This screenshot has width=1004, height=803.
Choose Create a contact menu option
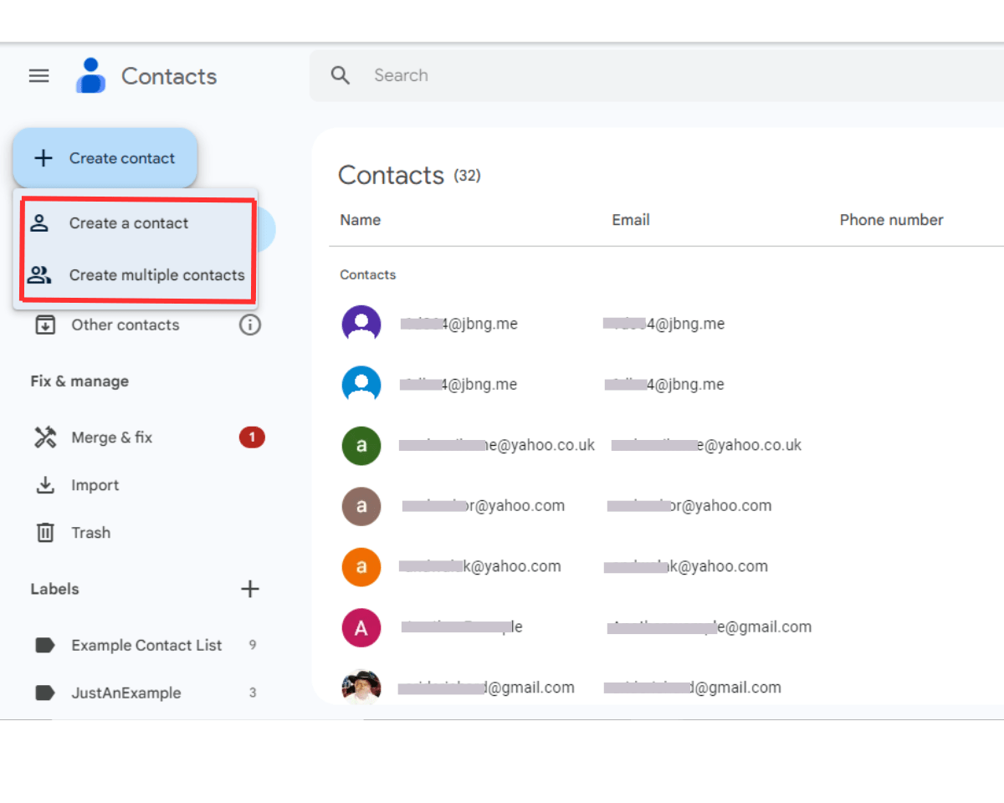pos(136,223)
